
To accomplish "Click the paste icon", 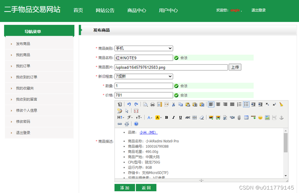I will (x=188, y=104).
